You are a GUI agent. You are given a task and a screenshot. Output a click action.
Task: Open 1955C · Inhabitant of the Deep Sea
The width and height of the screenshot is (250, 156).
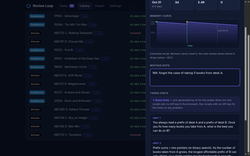point(76,58)
